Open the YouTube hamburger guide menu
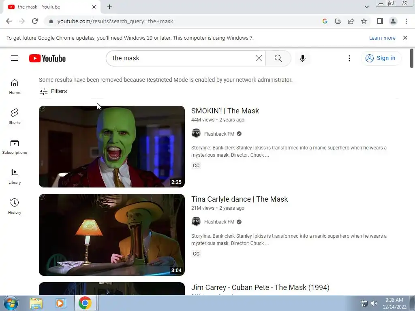 (15, 58)
